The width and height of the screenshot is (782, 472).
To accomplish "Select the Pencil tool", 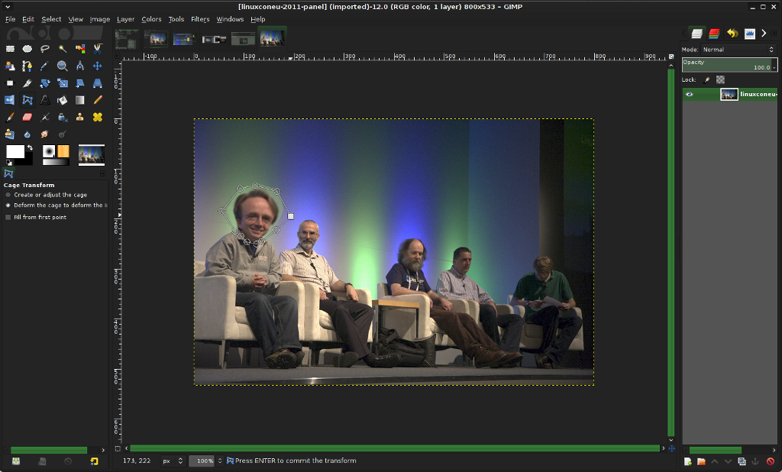I will click(98, 100).
